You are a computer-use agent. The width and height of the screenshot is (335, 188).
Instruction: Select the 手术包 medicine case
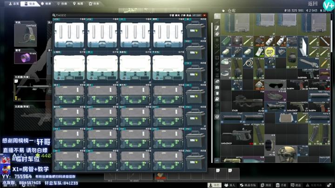pos(168,67)
